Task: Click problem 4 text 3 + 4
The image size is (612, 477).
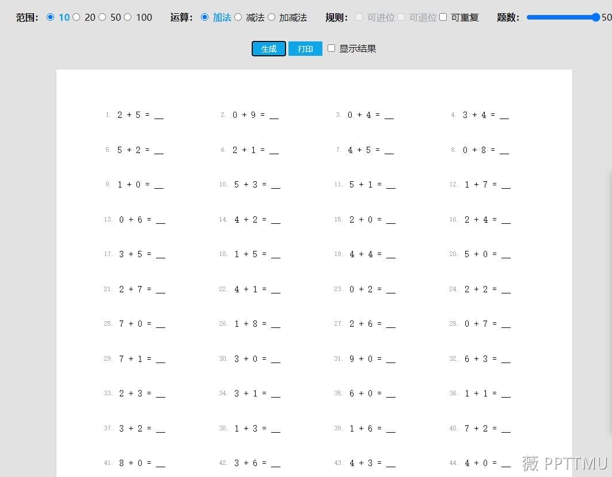Action: tap(474, 115)
